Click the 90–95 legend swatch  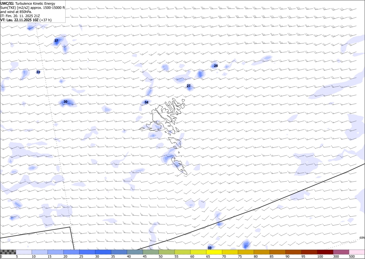click(x=293, y=252)
